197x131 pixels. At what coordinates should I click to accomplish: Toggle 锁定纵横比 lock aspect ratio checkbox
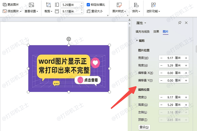point(88,5)
